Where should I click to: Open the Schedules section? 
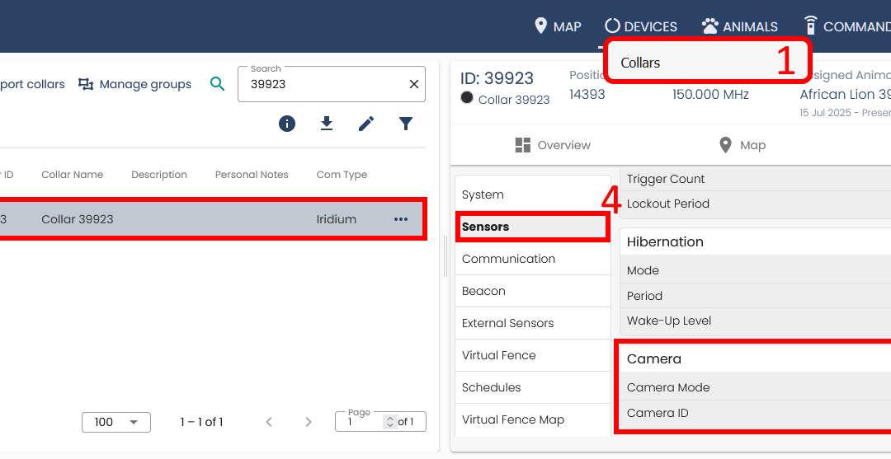pyautogui.click(x=492, y=387)
